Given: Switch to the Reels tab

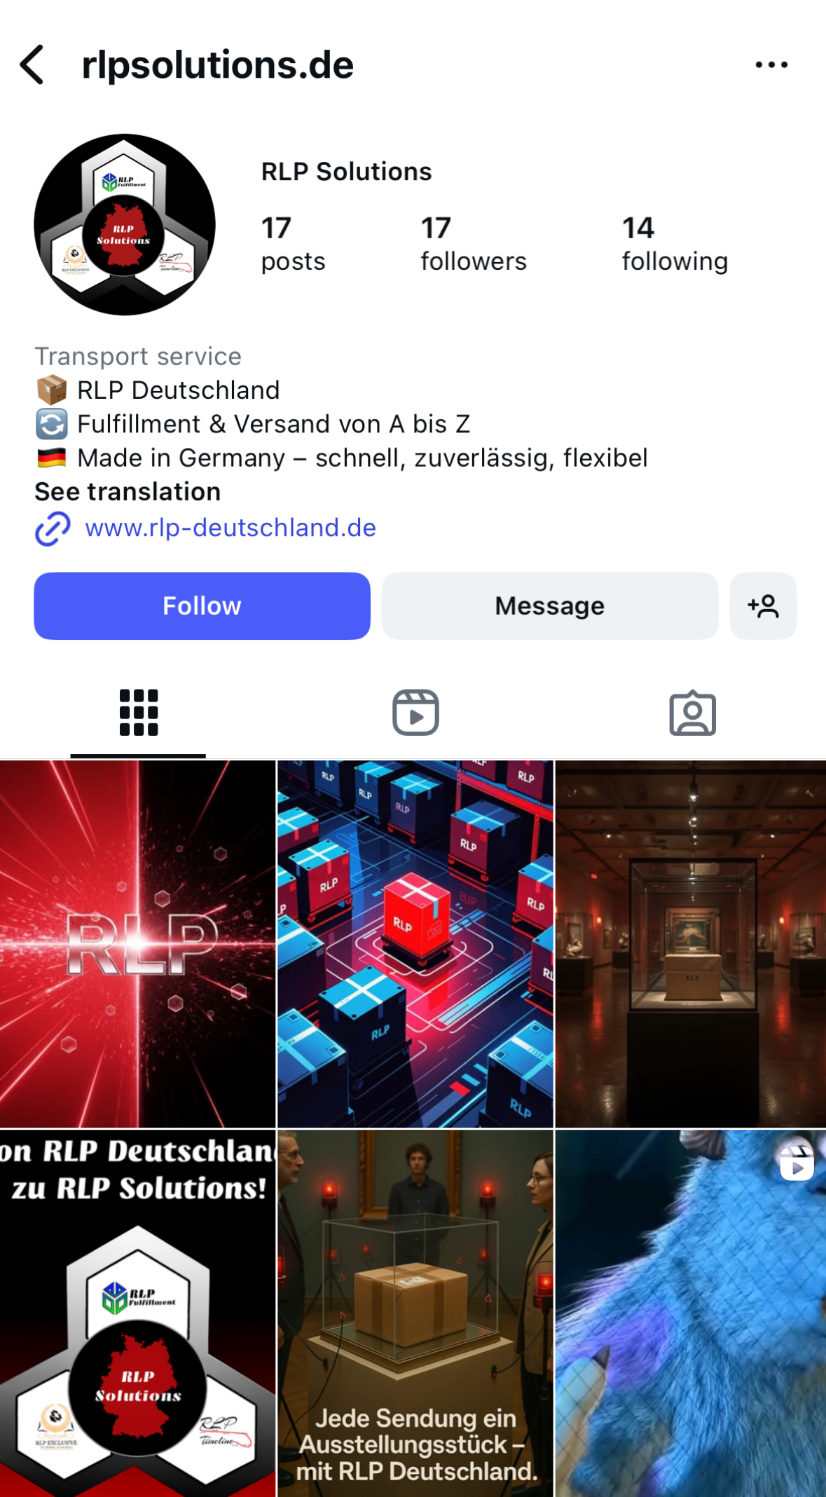Looking at the screenshot, I should coord(415,713).
